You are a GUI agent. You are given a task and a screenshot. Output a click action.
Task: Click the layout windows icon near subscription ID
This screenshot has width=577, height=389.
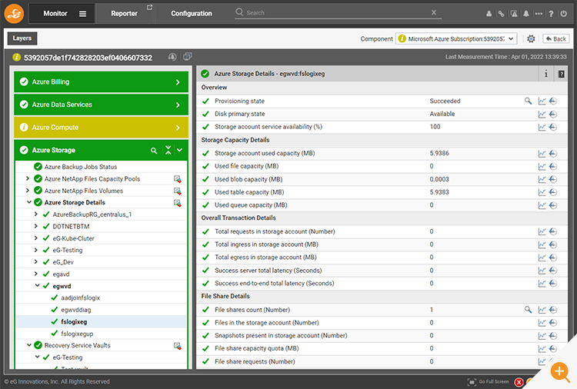pos(188,57)
